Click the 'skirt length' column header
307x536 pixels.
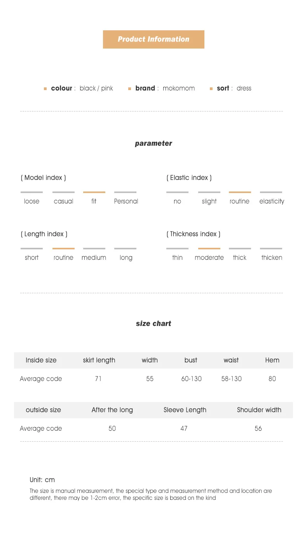pyautogui.click(x=99, y=360)
